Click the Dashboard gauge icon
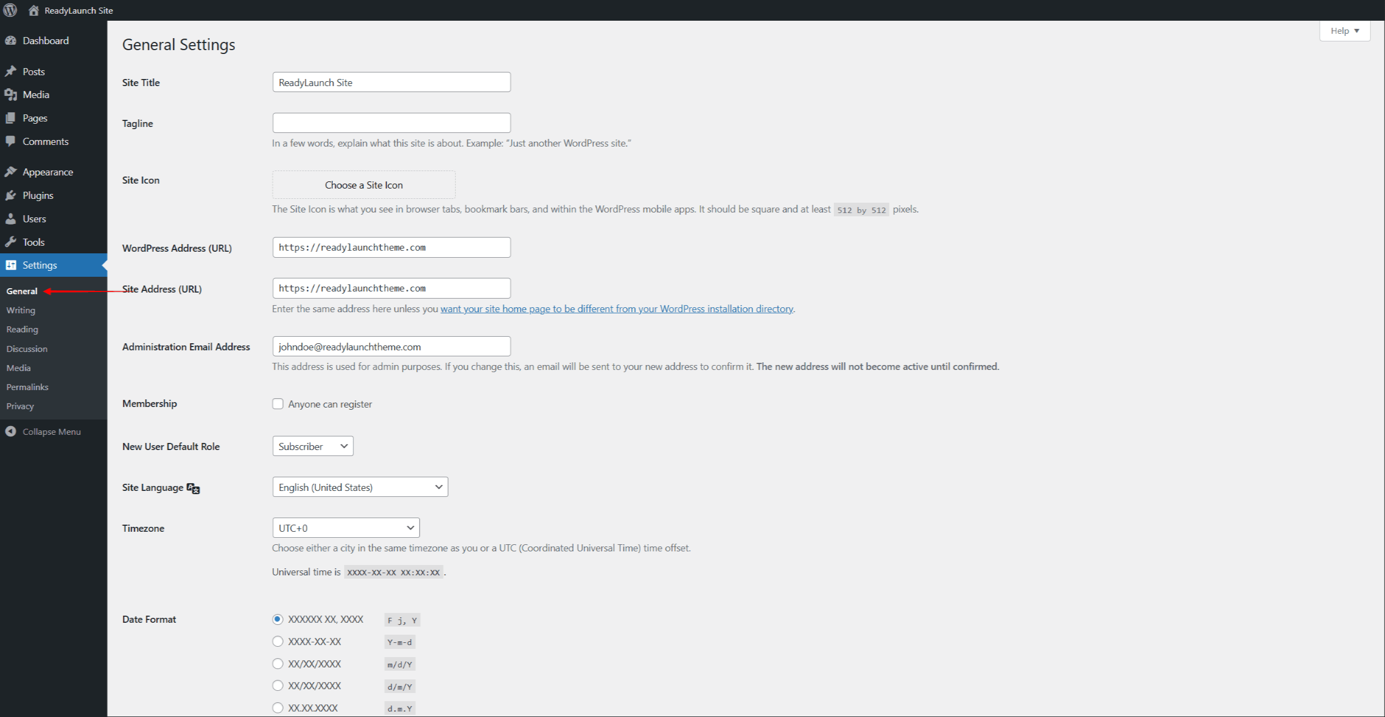 pos(11,40)
